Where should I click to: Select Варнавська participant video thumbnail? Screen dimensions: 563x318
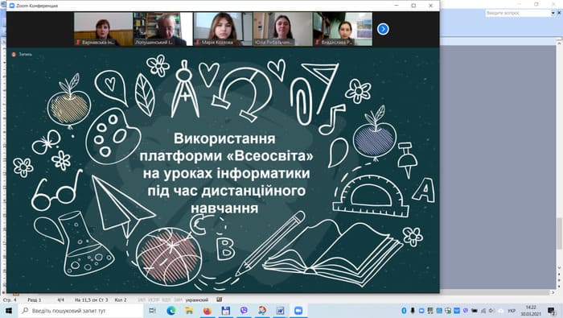coord(103,29)
